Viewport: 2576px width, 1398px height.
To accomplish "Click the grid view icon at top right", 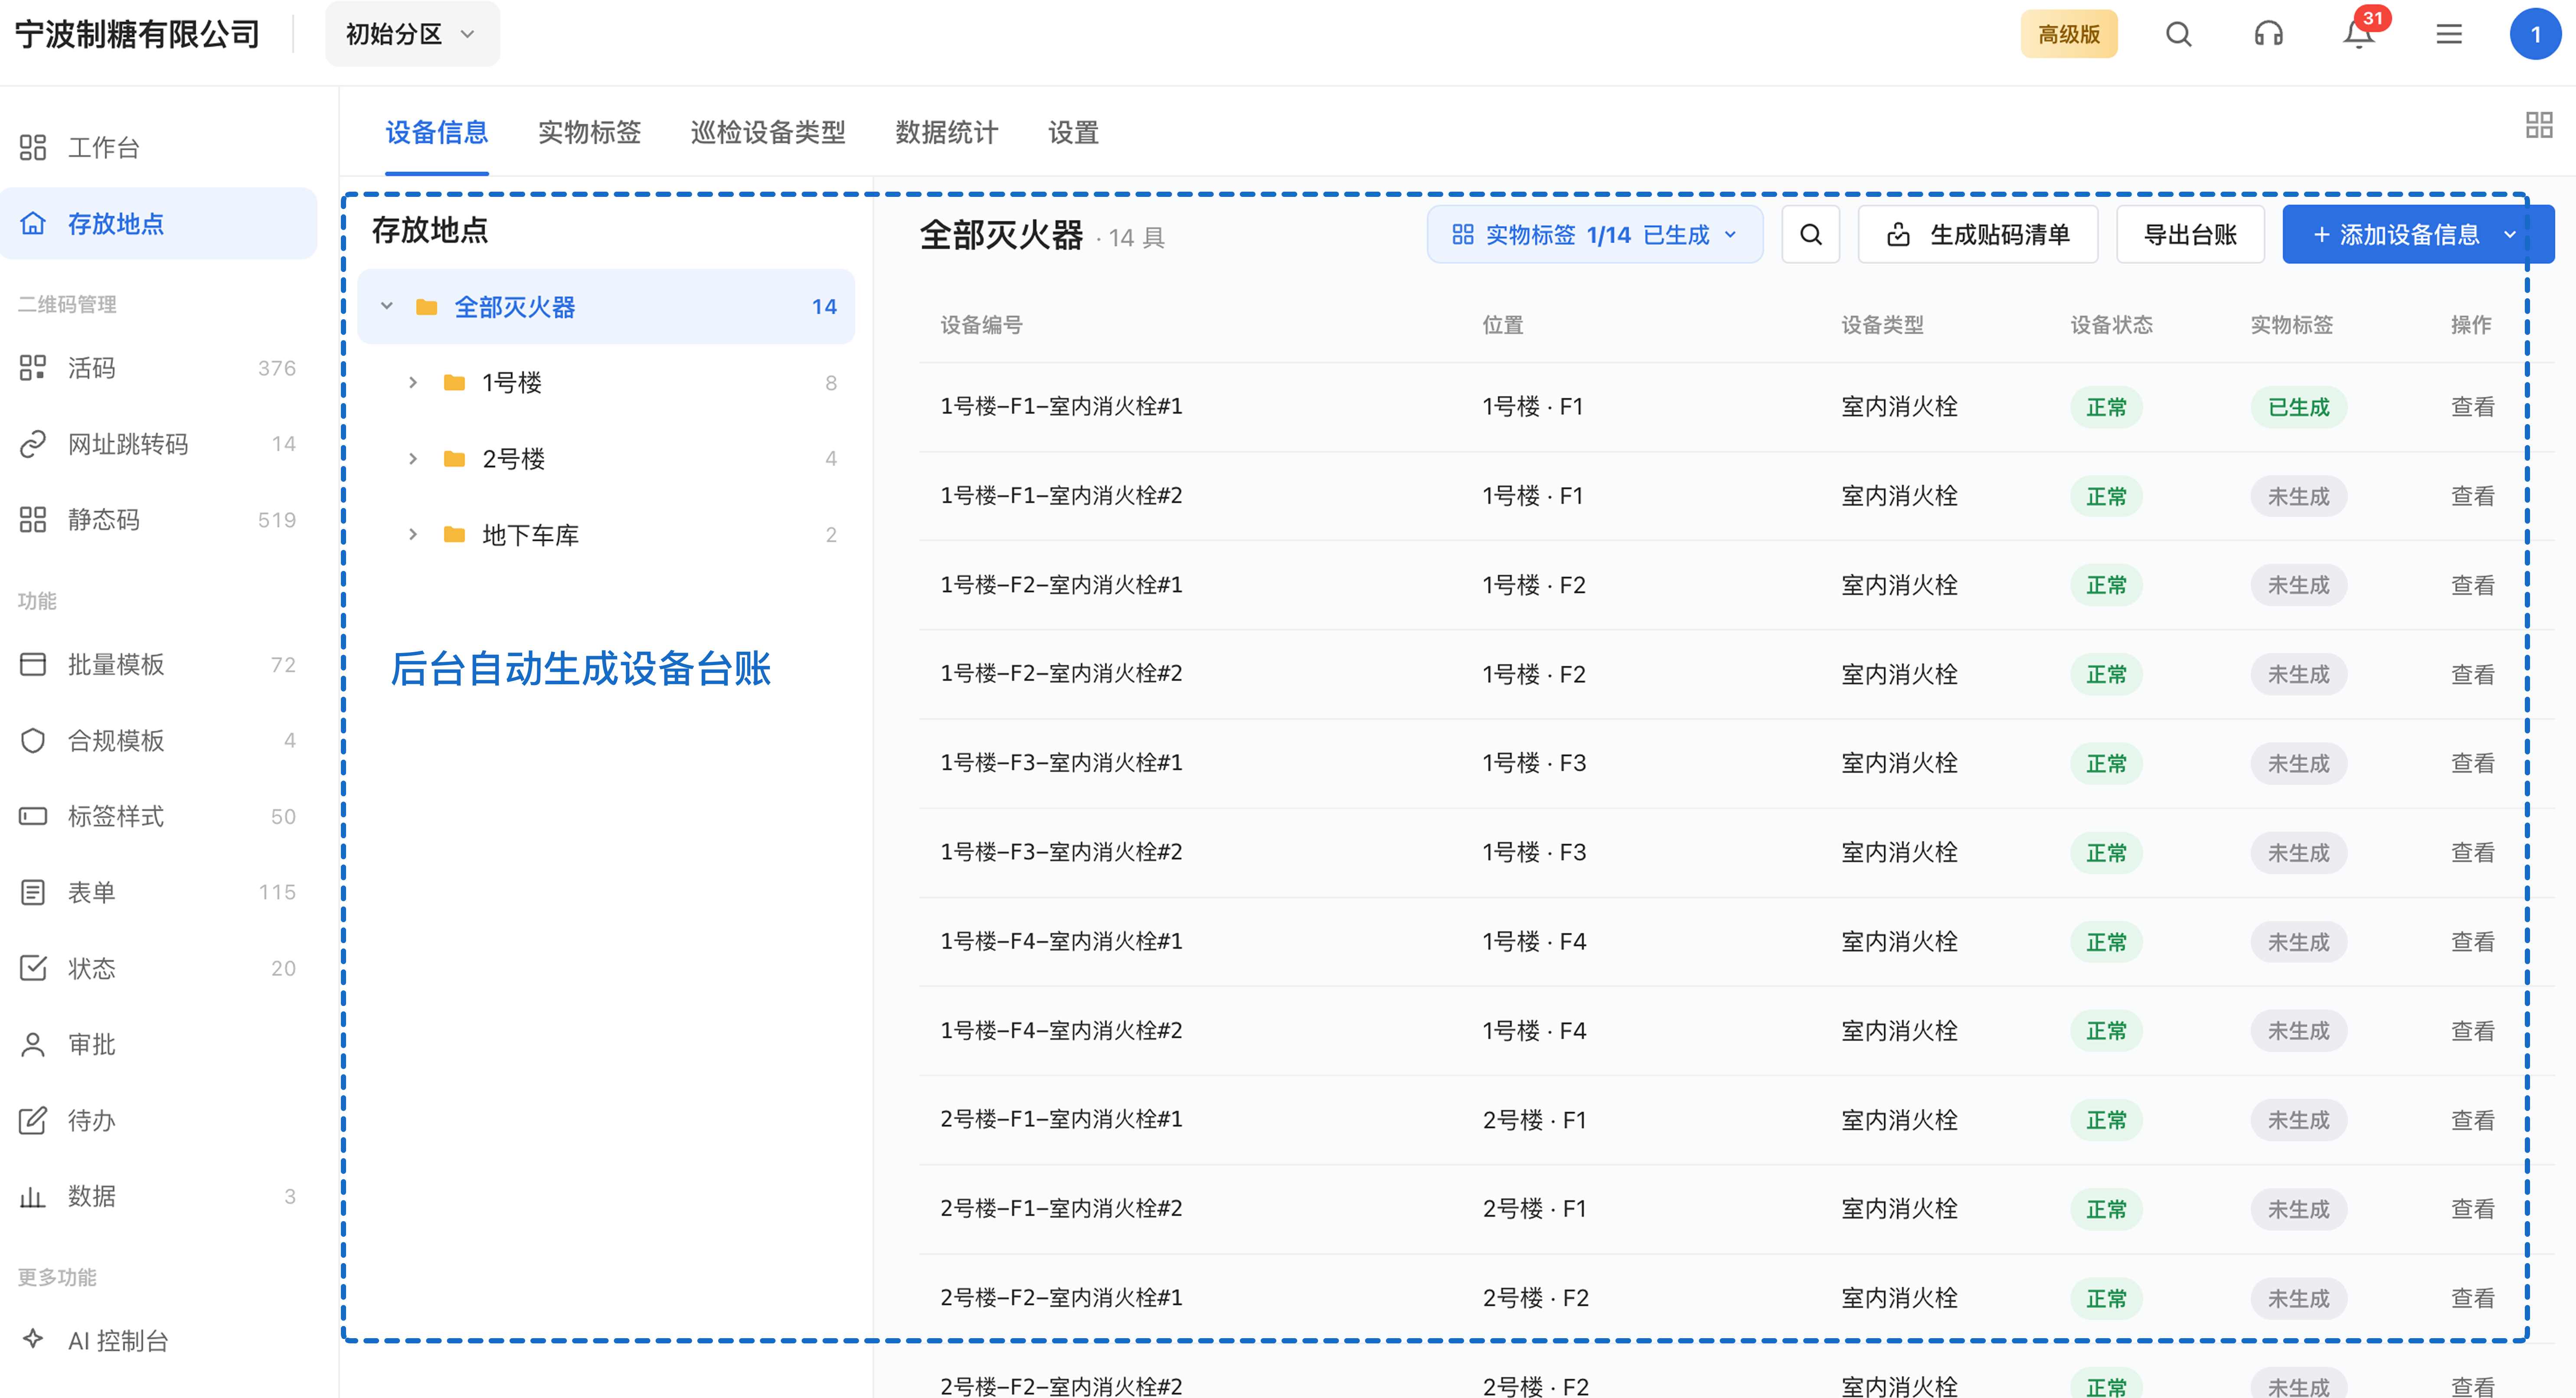I will tap(2539, 125).
